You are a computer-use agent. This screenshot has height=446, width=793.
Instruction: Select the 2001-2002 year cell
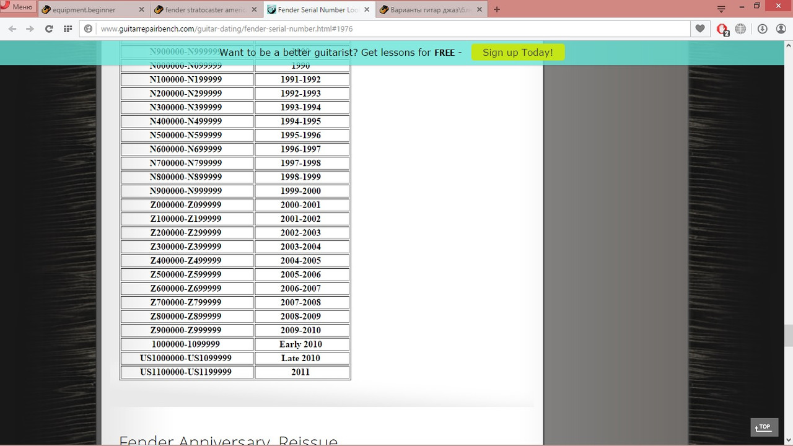coord(302,219)
